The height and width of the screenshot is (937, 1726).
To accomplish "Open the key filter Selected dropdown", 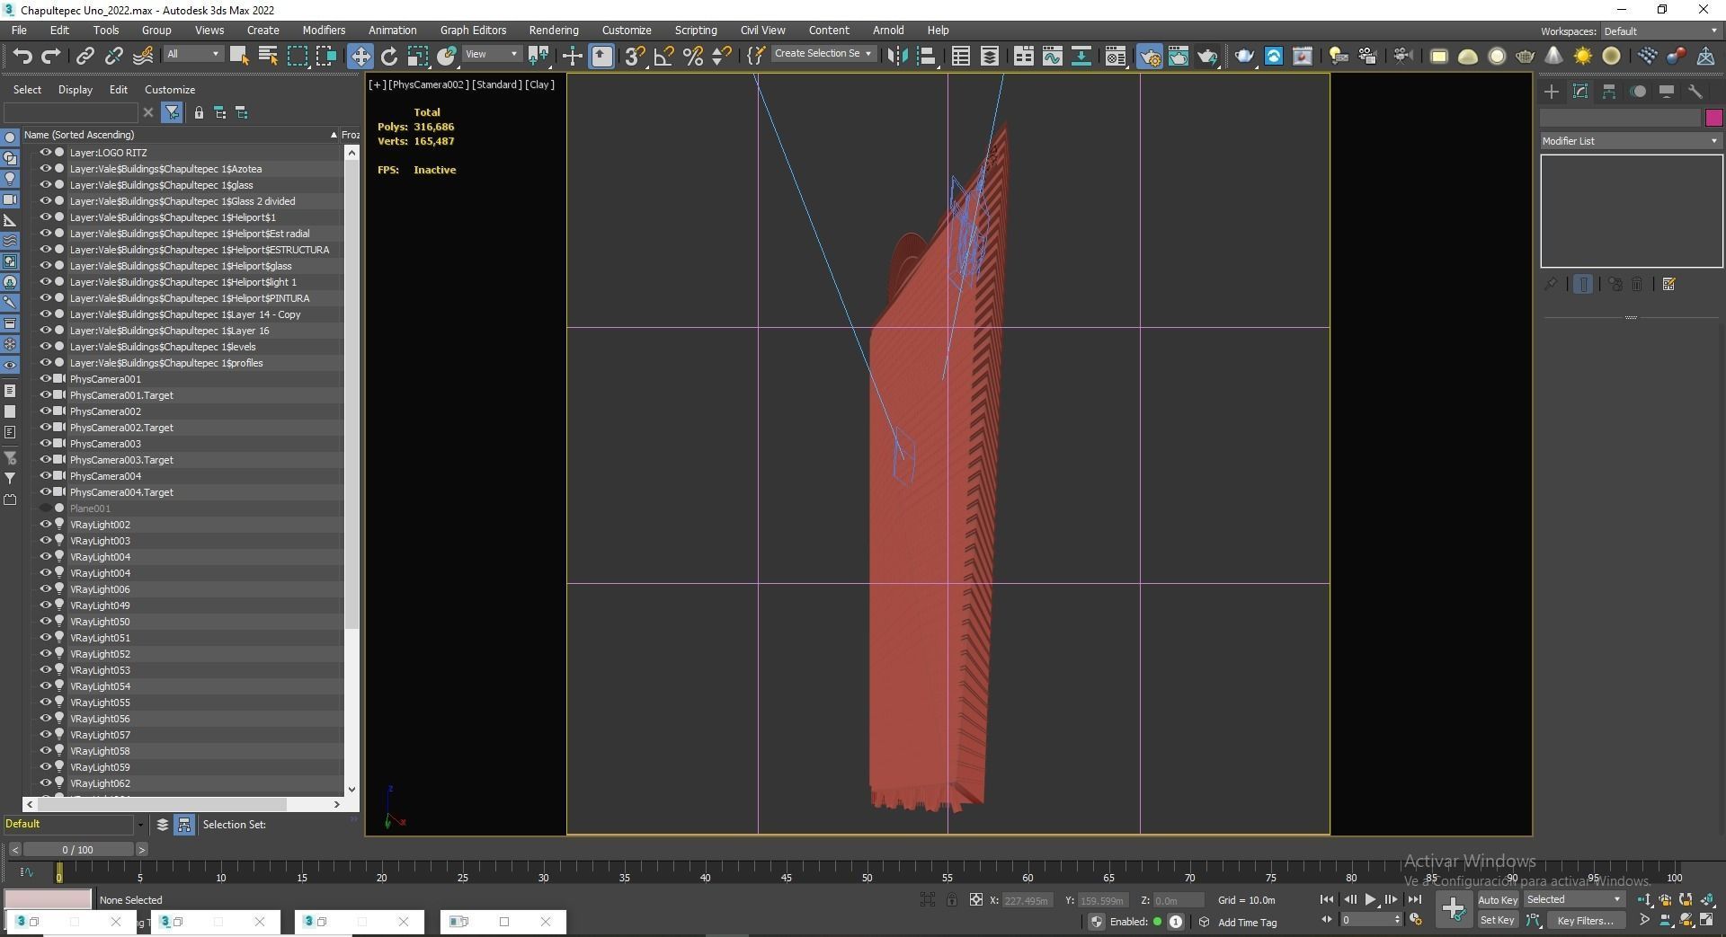I will pyautogui.click(x=1573, y=899).
